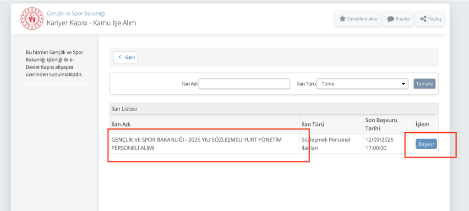
Task: Expand the İlan Türü dropdown
Action: (362, 84)
